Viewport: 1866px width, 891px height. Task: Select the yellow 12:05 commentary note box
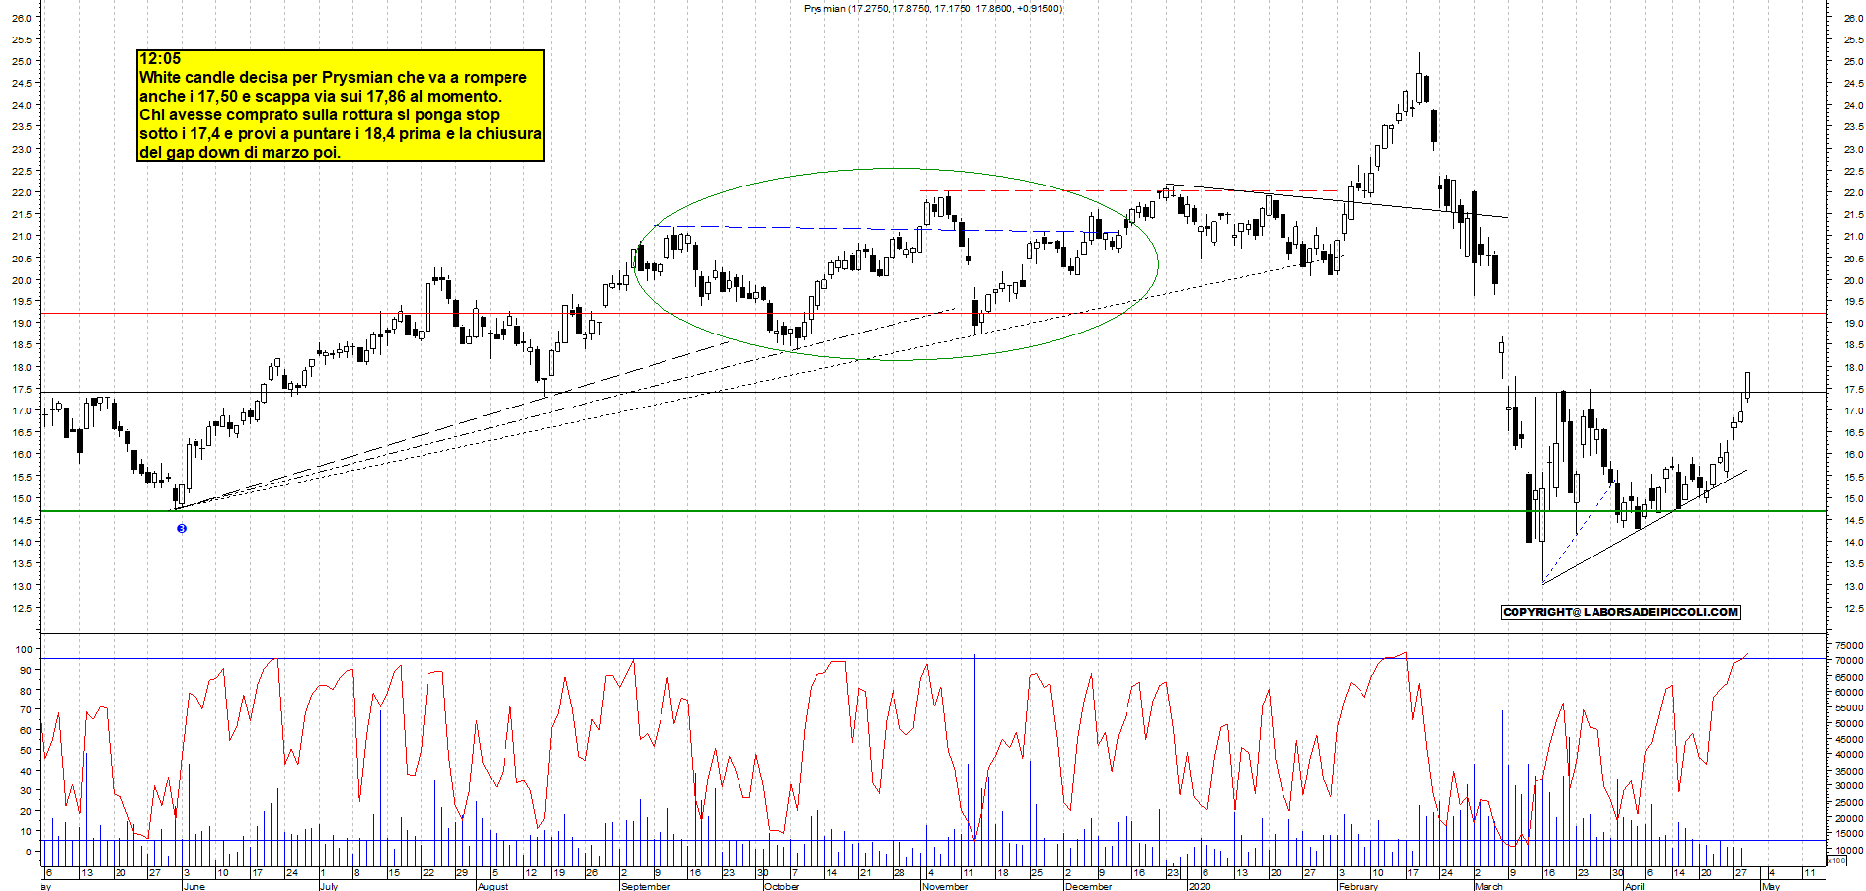click(x=341, y=106)
